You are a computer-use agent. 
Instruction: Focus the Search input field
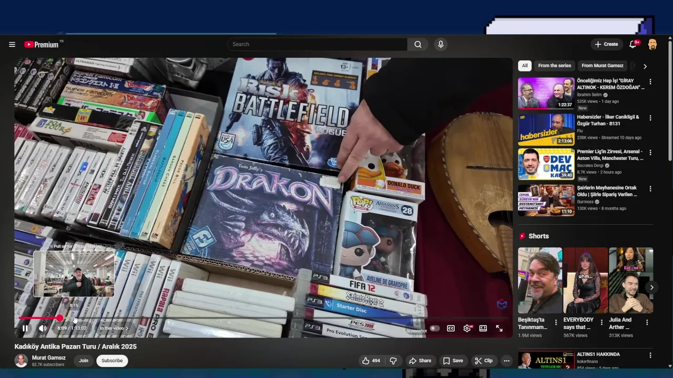(x=318, y=45)
